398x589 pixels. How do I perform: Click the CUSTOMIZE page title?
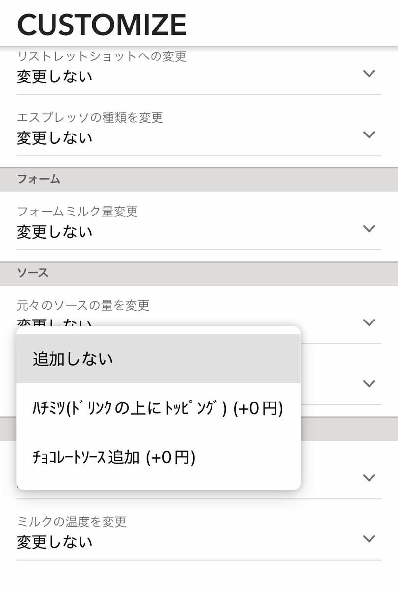[x=102, y=25]
